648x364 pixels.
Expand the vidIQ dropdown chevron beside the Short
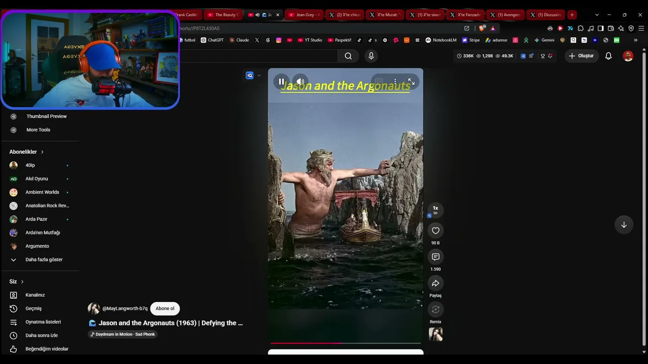(259, 75)
